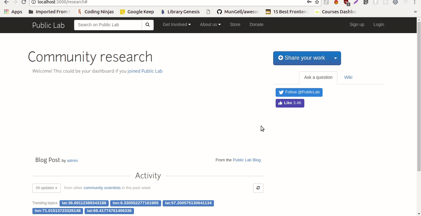Click the Facebook Like 3.4K button
The height and width of the screenshot is (216, 421).
click(290, 103)
